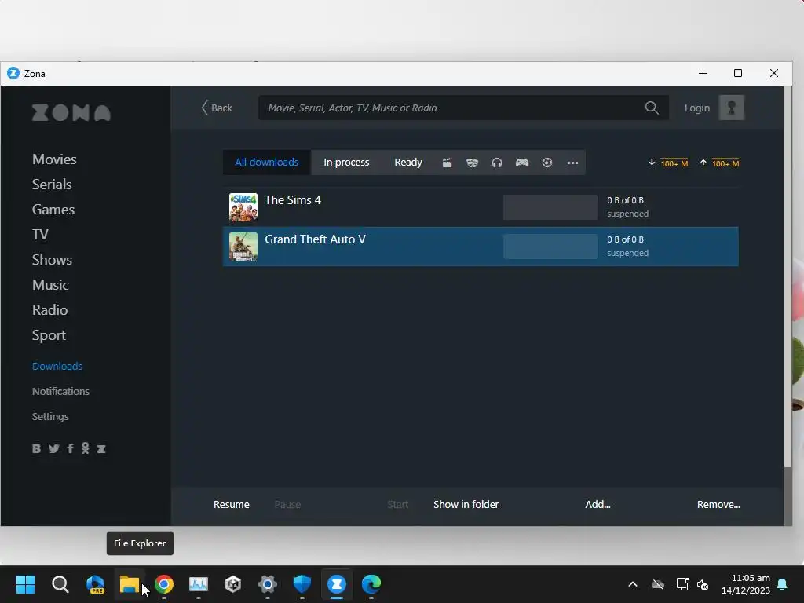Screen dimensions: 804x603
Task: Open Google Chrome from taskbar
Action: point(164,584)
